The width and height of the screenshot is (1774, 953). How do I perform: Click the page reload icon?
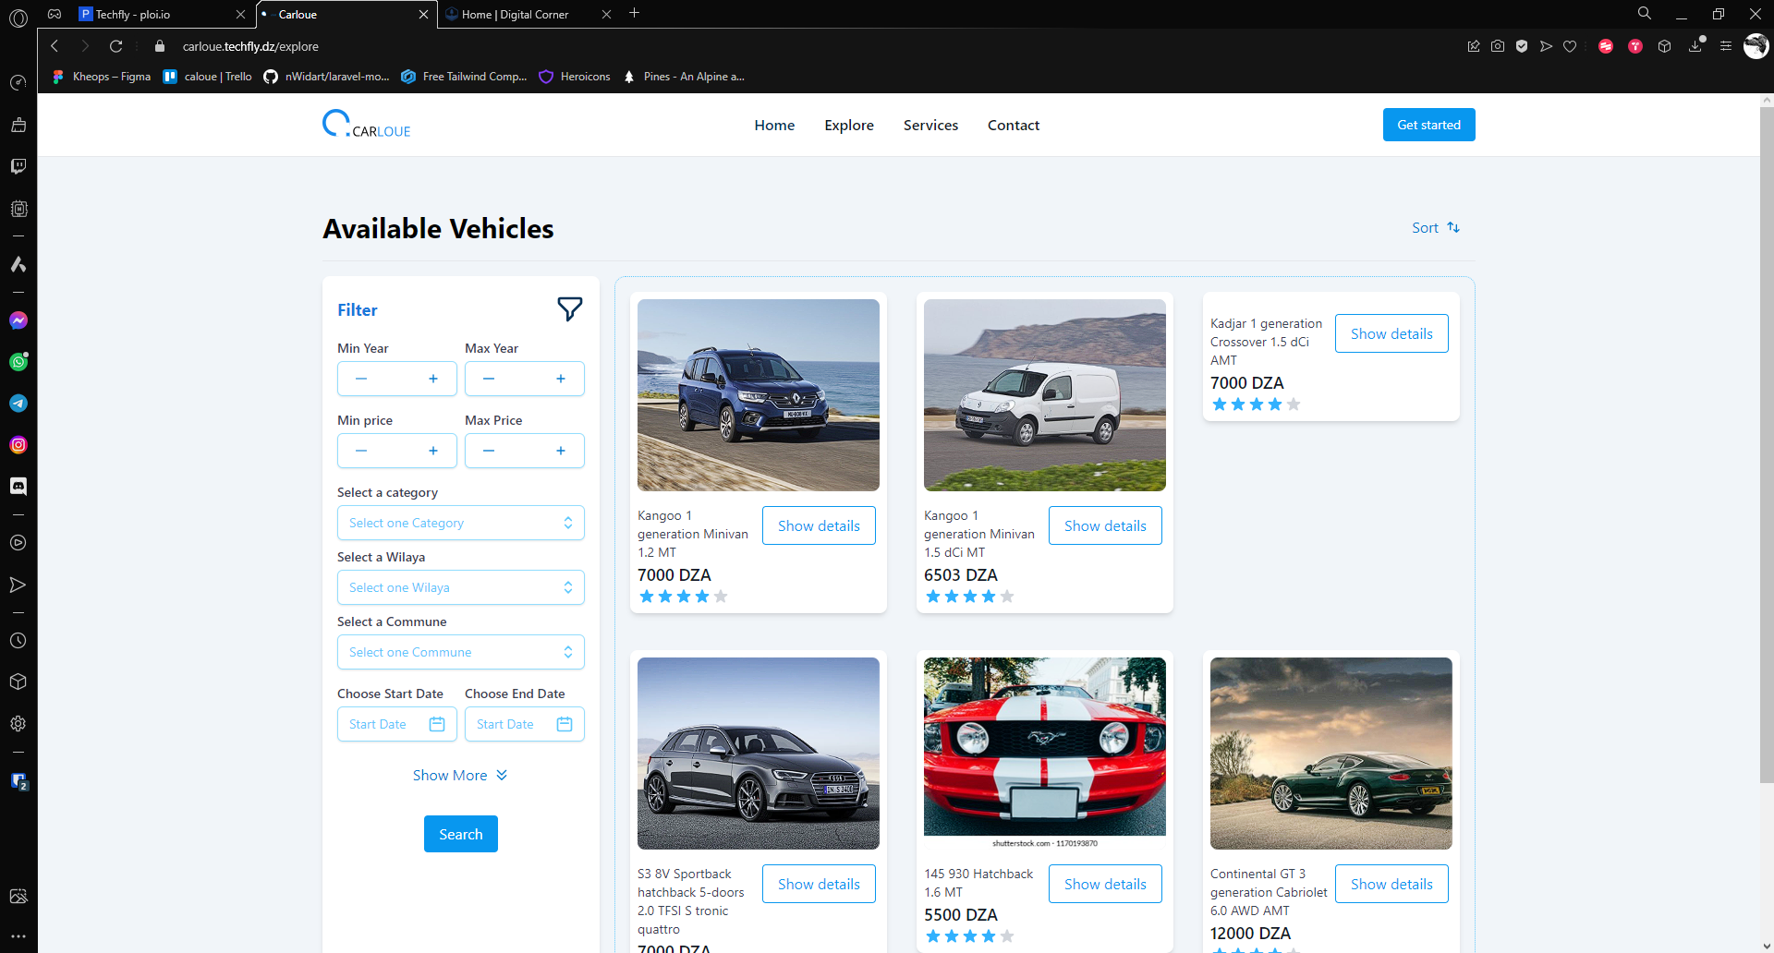click(x=115, y=46)
